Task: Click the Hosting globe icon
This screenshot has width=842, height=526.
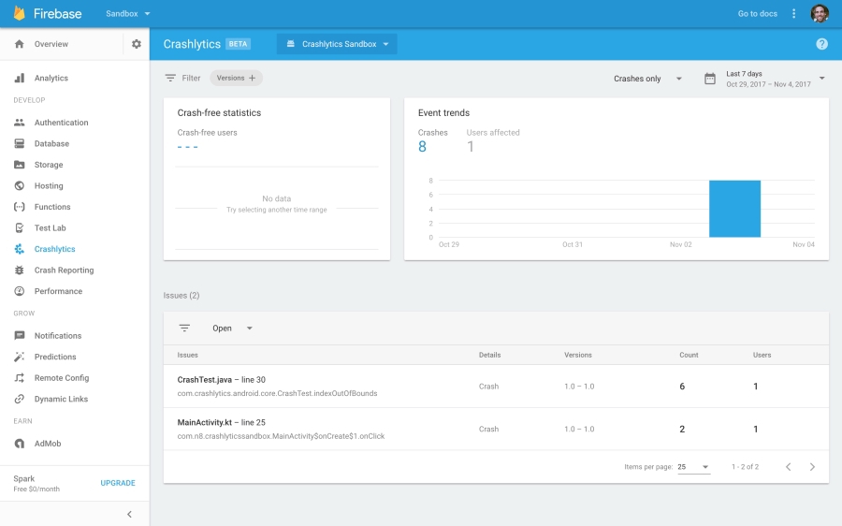Action: (20, 186)
